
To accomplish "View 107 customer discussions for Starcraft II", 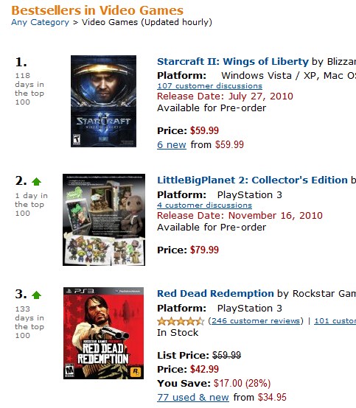I will [x=209, y=86].
